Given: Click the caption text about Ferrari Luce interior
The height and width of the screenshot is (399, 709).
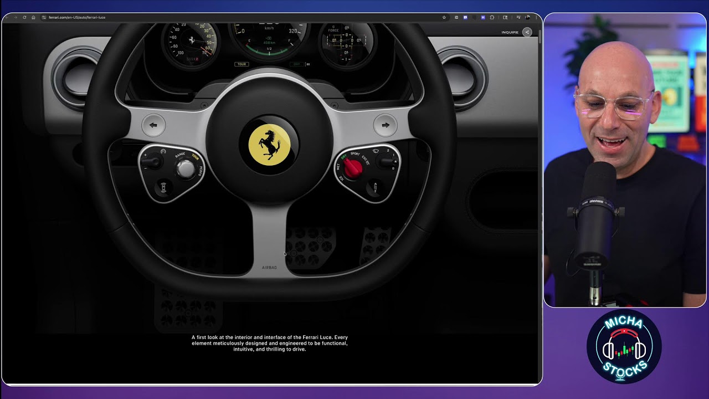Looking at the screenshot, I should coord(270,343).
